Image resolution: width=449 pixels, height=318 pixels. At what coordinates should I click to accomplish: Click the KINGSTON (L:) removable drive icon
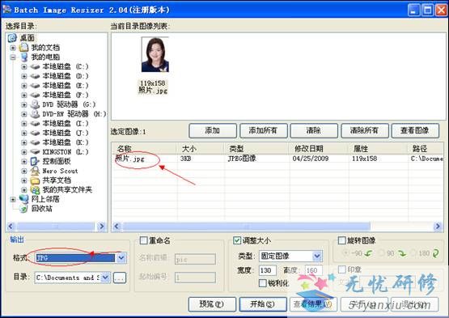tap(35, 151)
